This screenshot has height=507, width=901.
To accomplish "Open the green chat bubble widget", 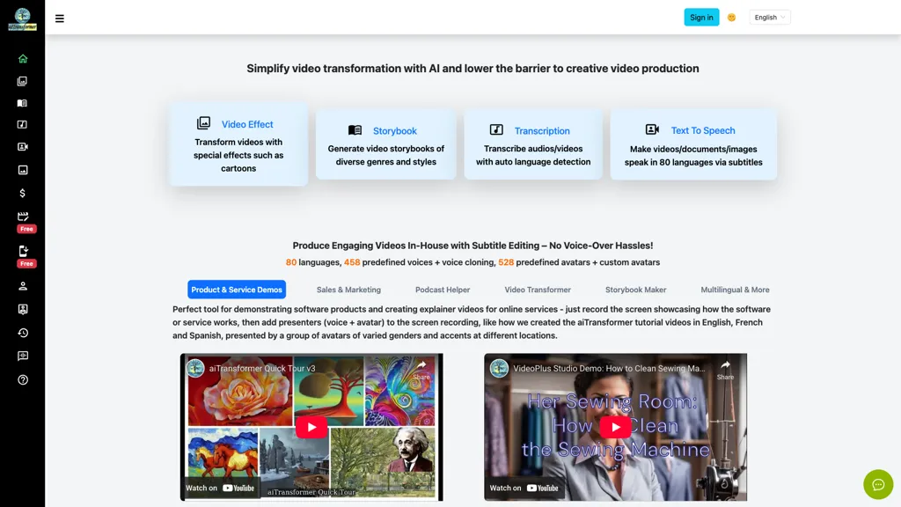I will 878,485.
